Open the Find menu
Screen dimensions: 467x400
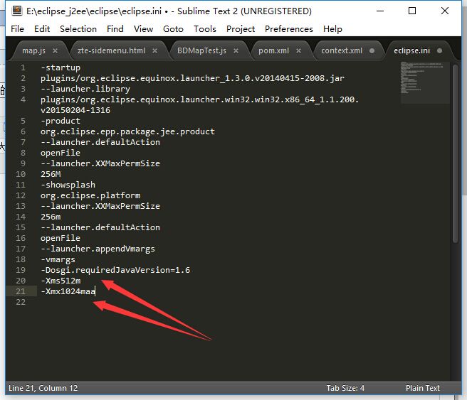115,29
